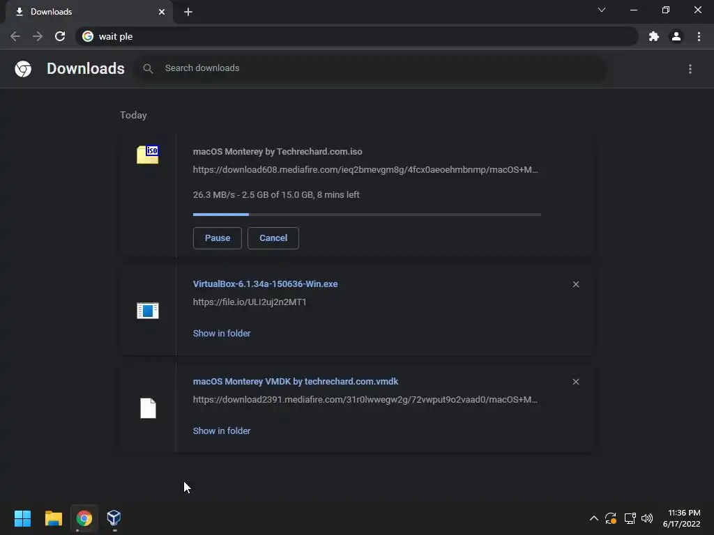Click the Downloads page title
The width and height of the screenshot is (714, 535).
86,69
